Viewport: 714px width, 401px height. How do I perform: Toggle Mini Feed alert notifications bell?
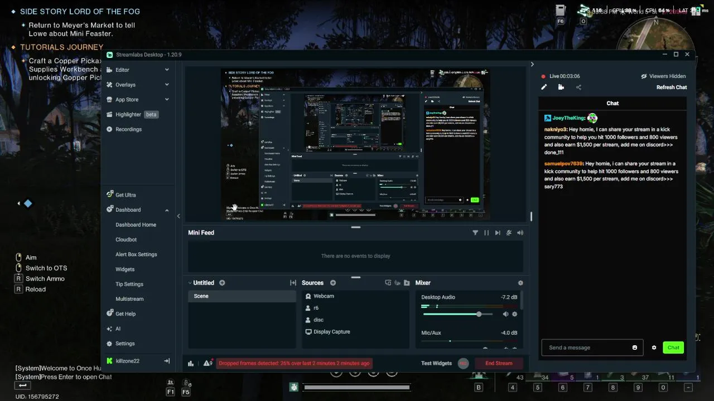(509, 233)
